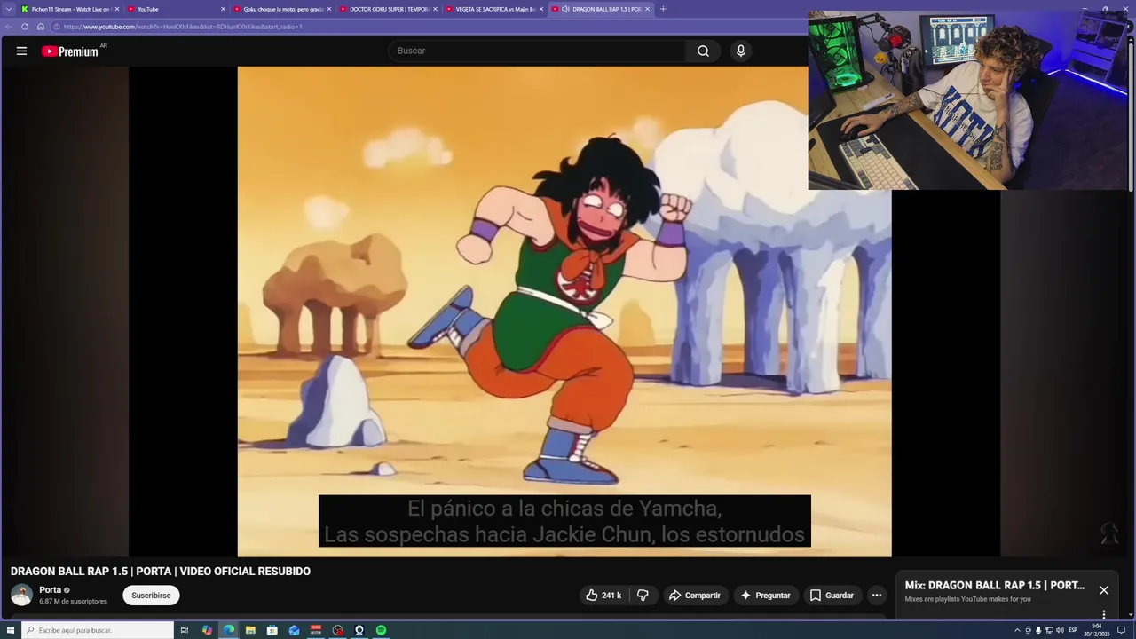Click the Preguntar ask button
The width and height of the screenshot is (1136, 639).
click(765, 596)
